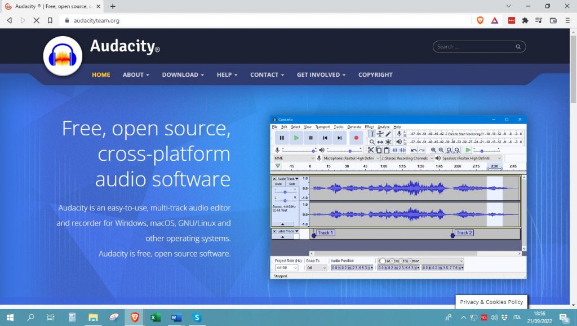Click the red Record button
Image resolution: width=577 pixels, height=326 pixels.
tap(357, 137)
